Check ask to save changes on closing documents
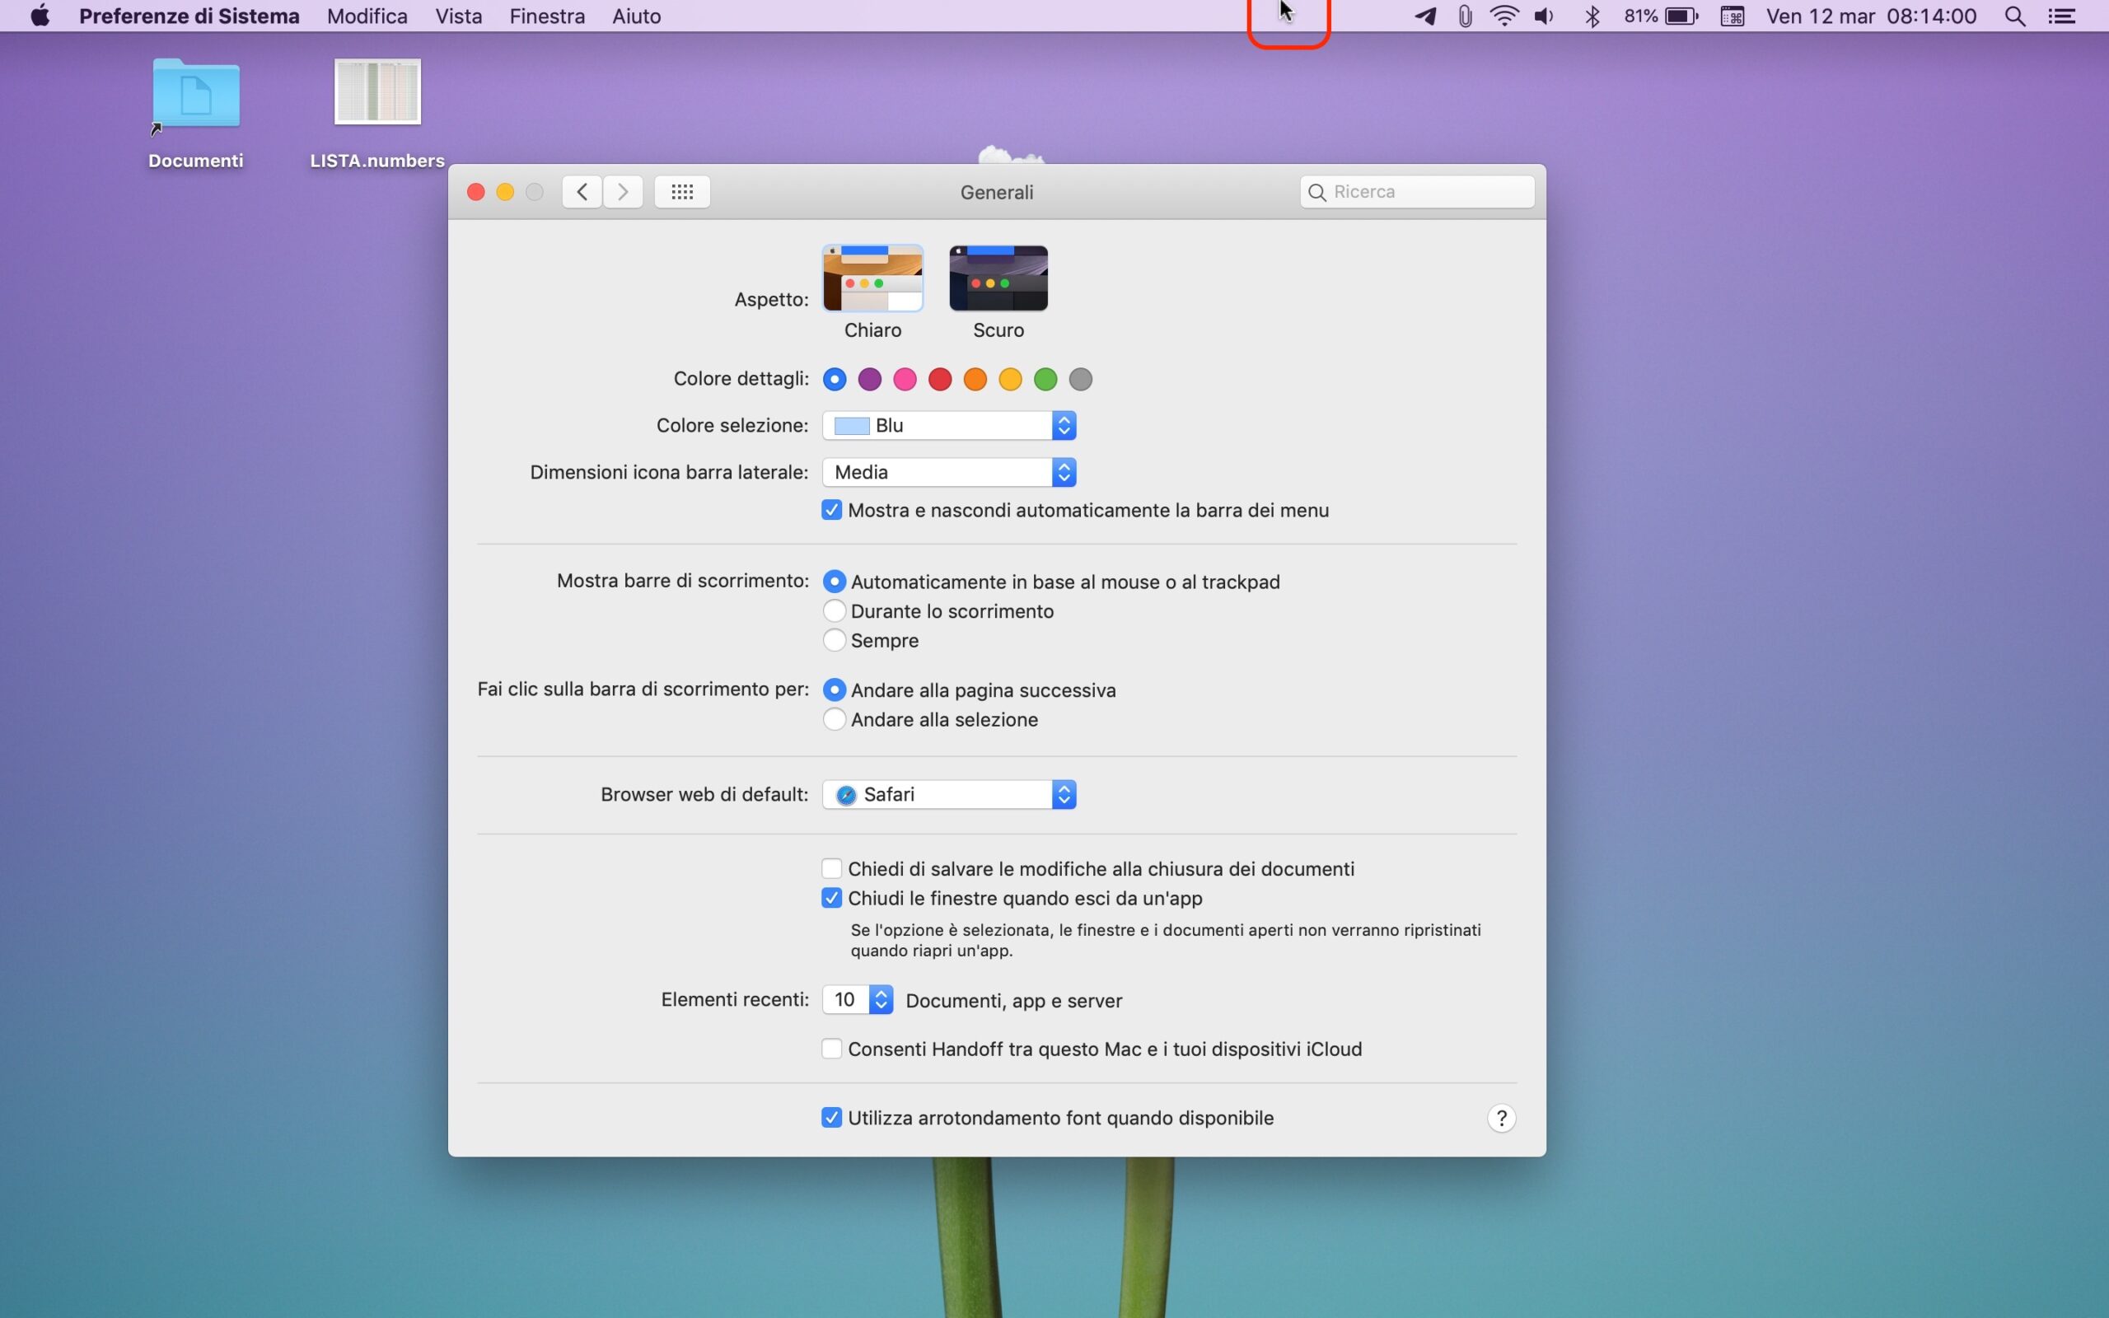The image size is (2109, 1318). pos(831,869)
